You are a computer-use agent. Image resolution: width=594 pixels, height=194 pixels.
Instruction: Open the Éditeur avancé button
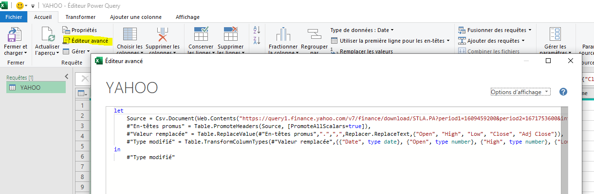click(86, 41)
